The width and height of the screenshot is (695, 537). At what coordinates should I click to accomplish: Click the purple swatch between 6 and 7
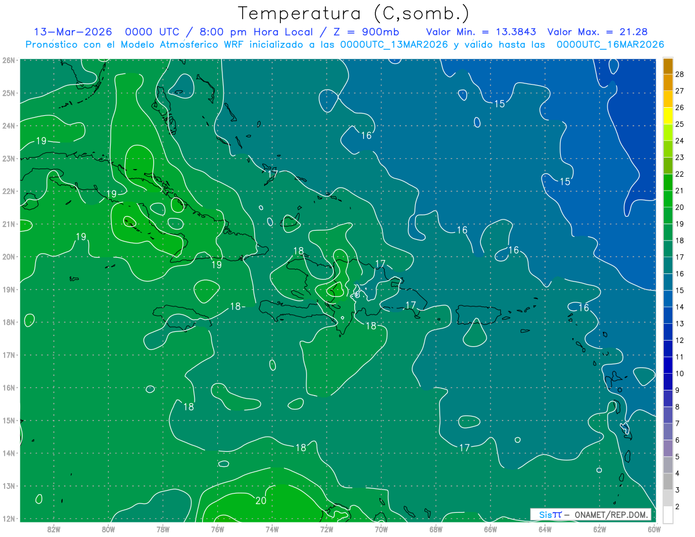668,432
